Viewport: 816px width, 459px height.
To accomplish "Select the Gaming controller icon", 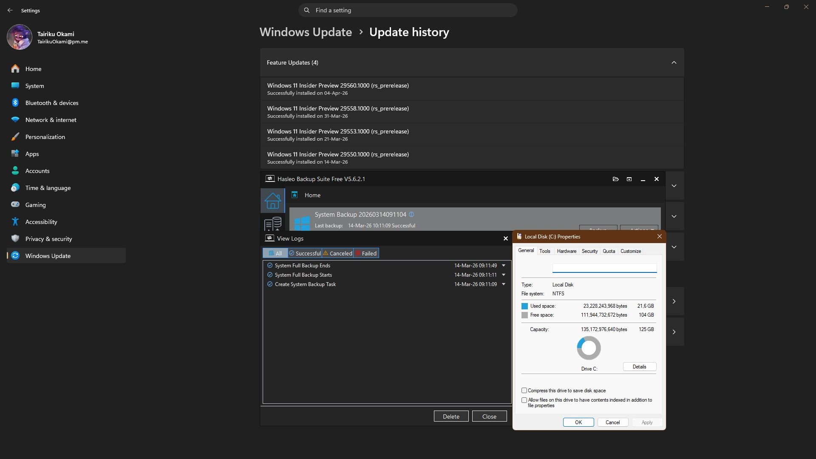I will tap(15, 205).
